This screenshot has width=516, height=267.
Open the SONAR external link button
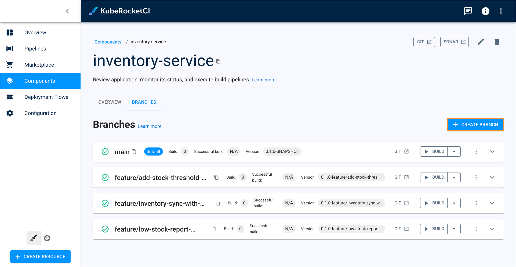coord(454,42)
